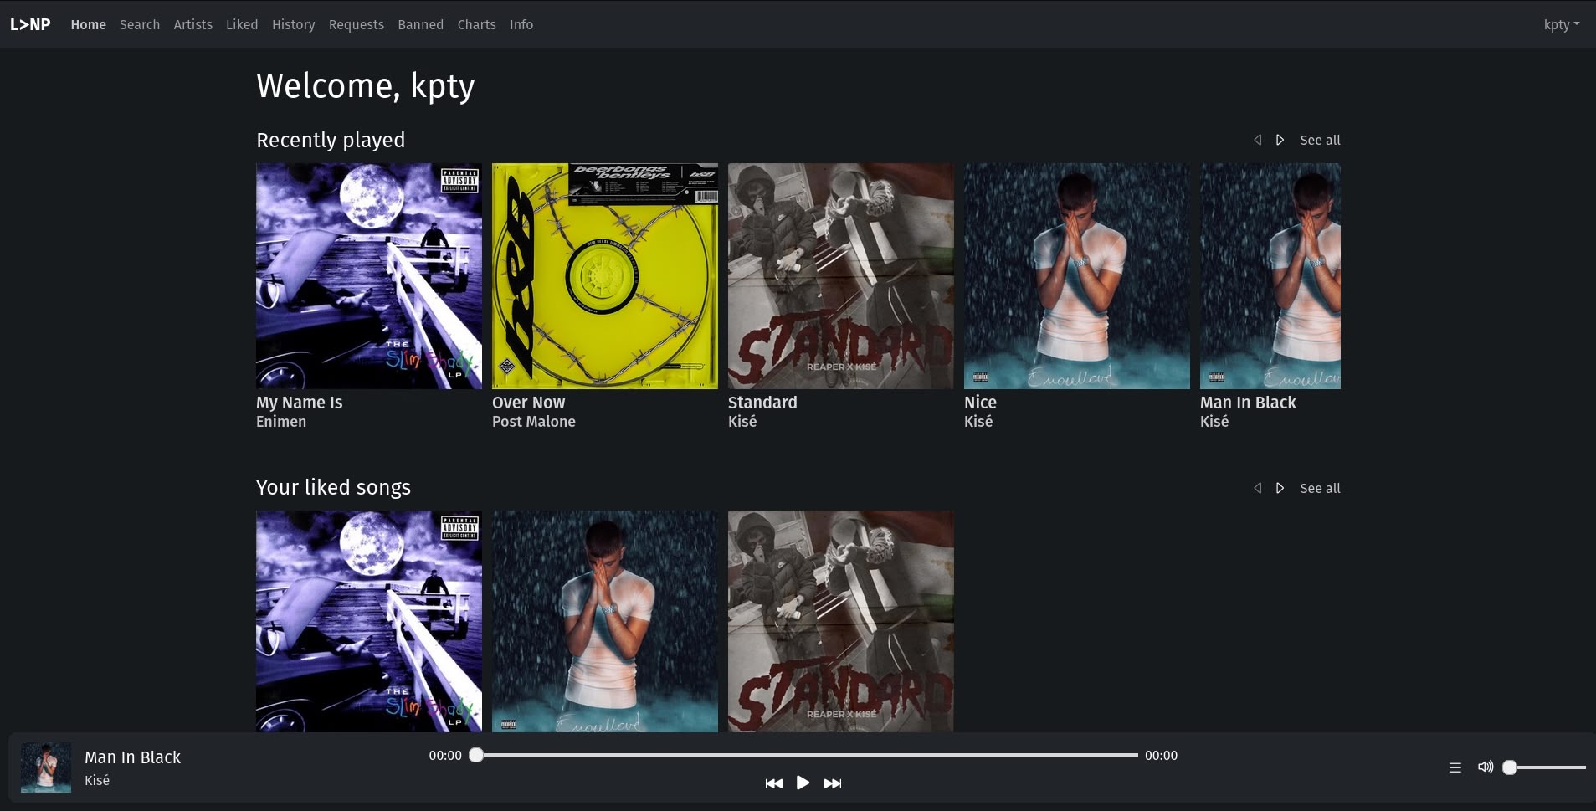The height and width of the screenshot is (811, 1596).
Task: Open the Requests page
Action: click(x=357, y=24)
